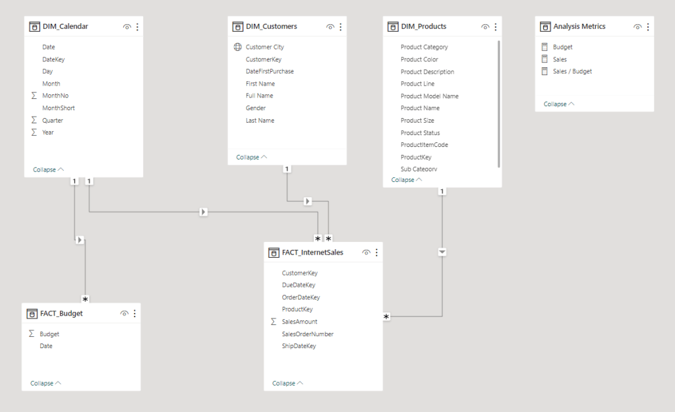Open the DIM_Products more options menu
The width and height of the screenshot is (675, 412).
(x=496, y=26)
